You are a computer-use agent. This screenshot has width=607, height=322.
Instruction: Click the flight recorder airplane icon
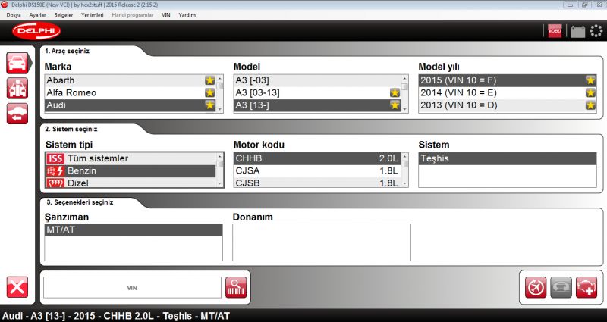536,288
